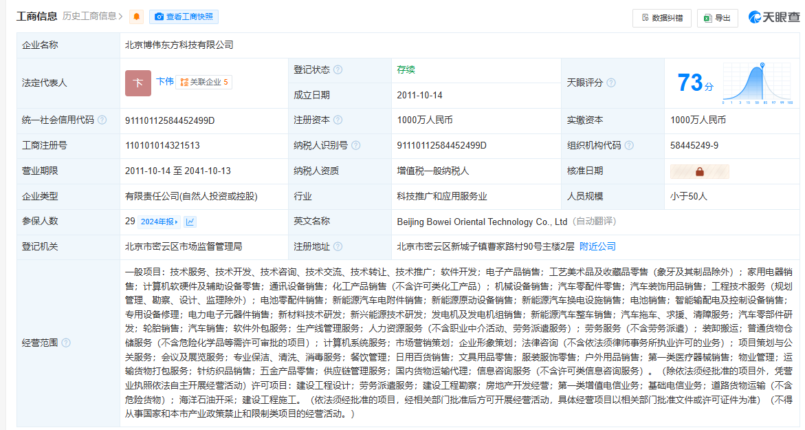Click the lock icon for 核准日期
This screenshot has width=805, height=430.
(x=699, y=171)
